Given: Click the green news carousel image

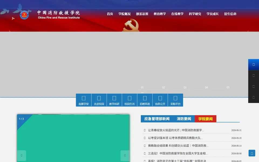Looking at the screenshot, I should click(x=73, y=138).
